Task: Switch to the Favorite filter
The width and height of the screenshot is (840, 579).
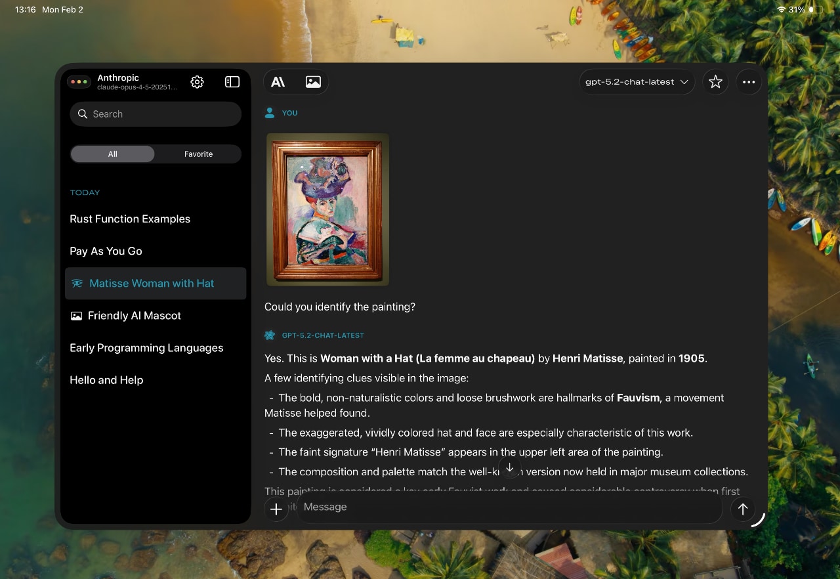Action: coord(198,154)
